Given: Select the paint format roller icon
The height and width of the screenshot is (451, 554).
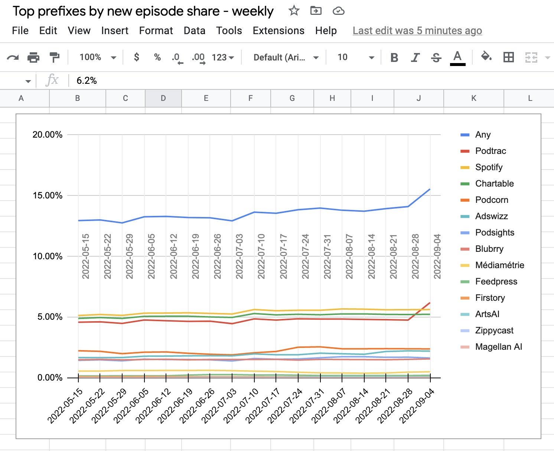Looking at the screenshot, I should (54, 57).
